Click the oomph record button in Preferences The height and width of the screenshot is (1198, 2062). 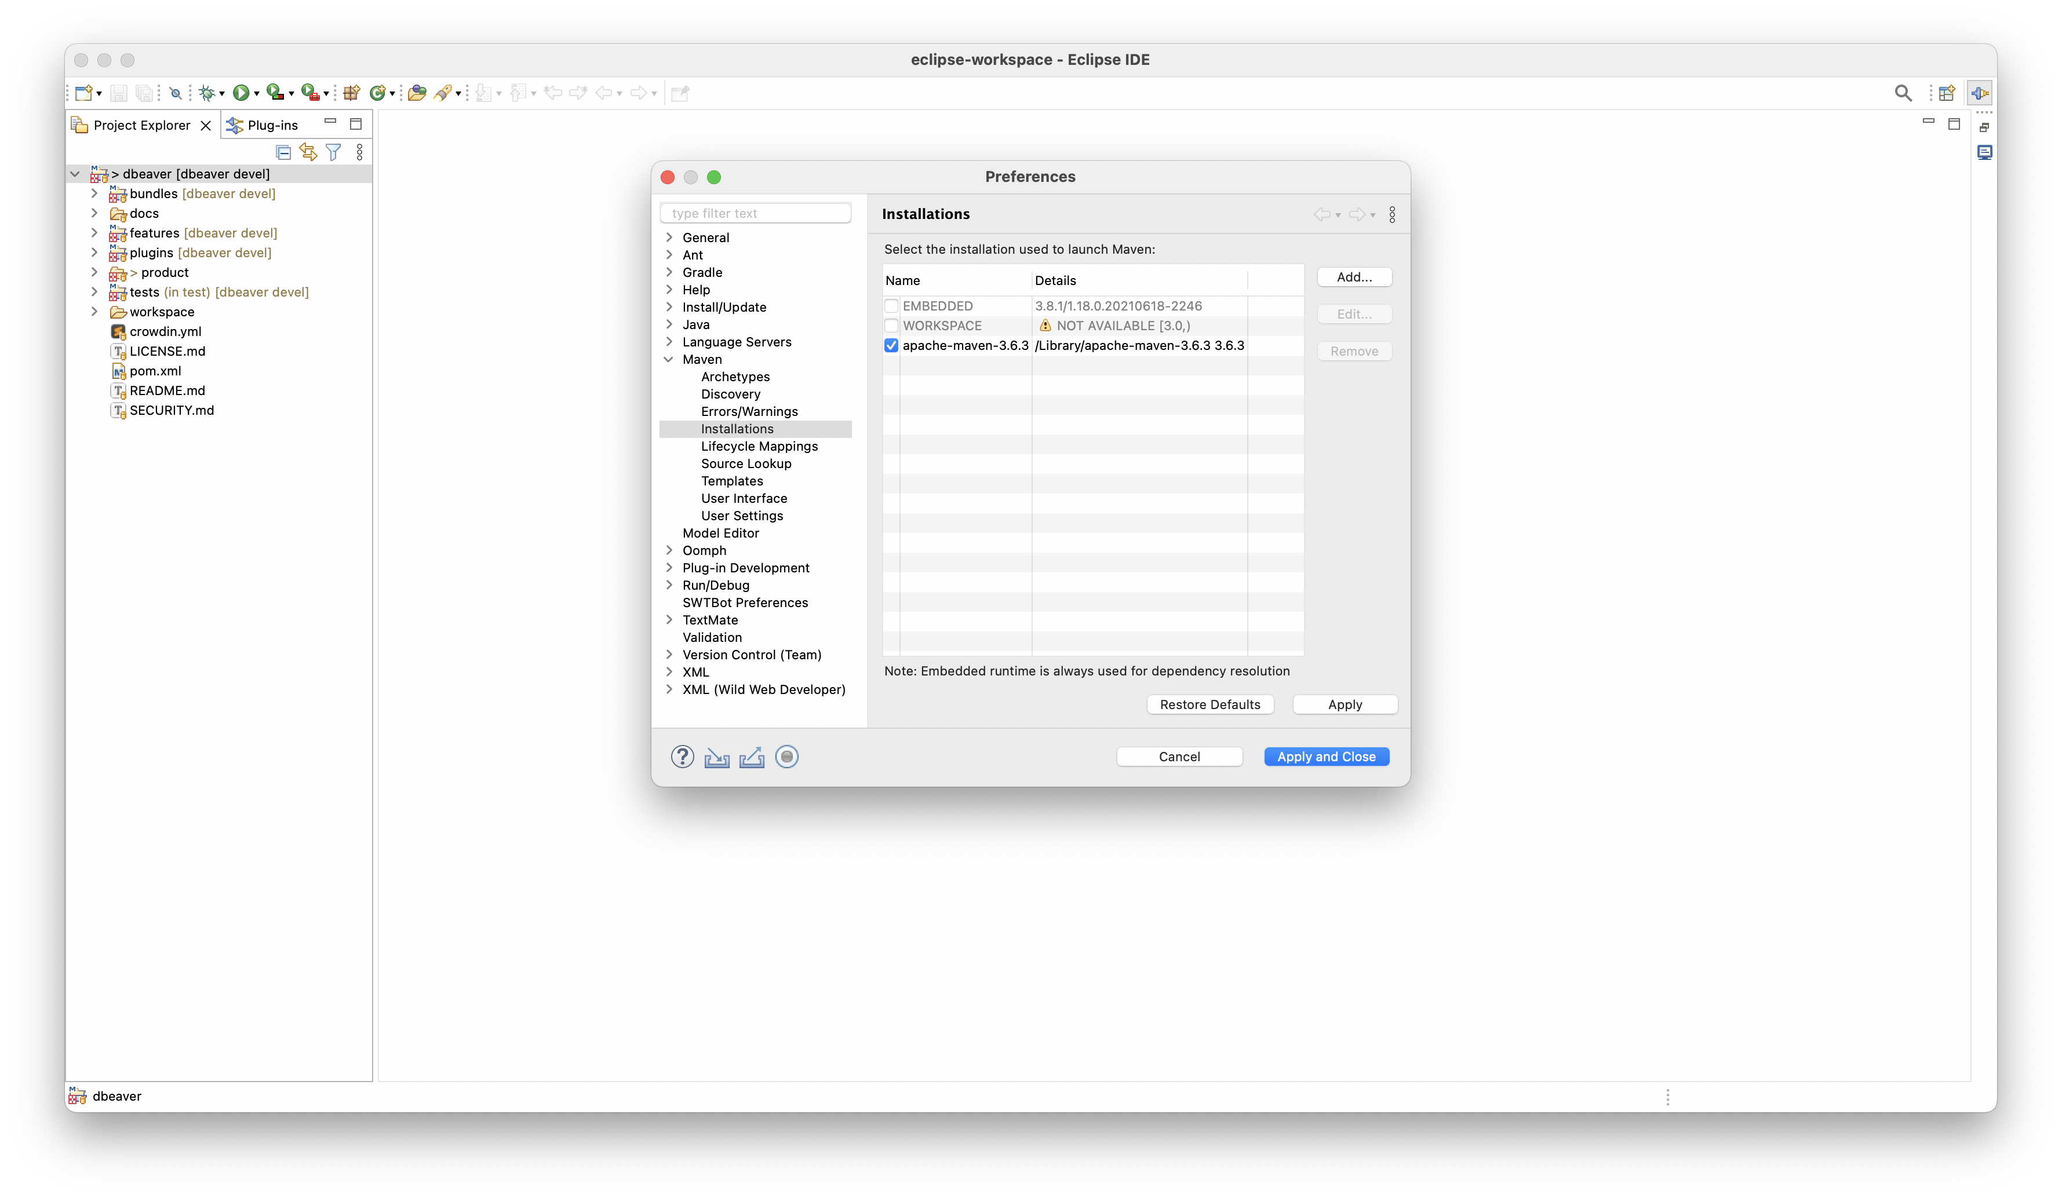pos(787,757)
